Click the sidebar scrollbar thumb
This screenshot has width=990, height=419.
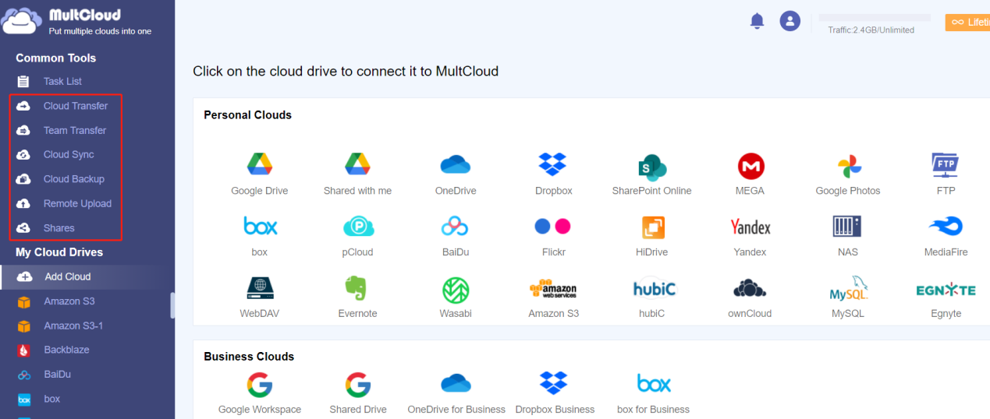point(172,305)
